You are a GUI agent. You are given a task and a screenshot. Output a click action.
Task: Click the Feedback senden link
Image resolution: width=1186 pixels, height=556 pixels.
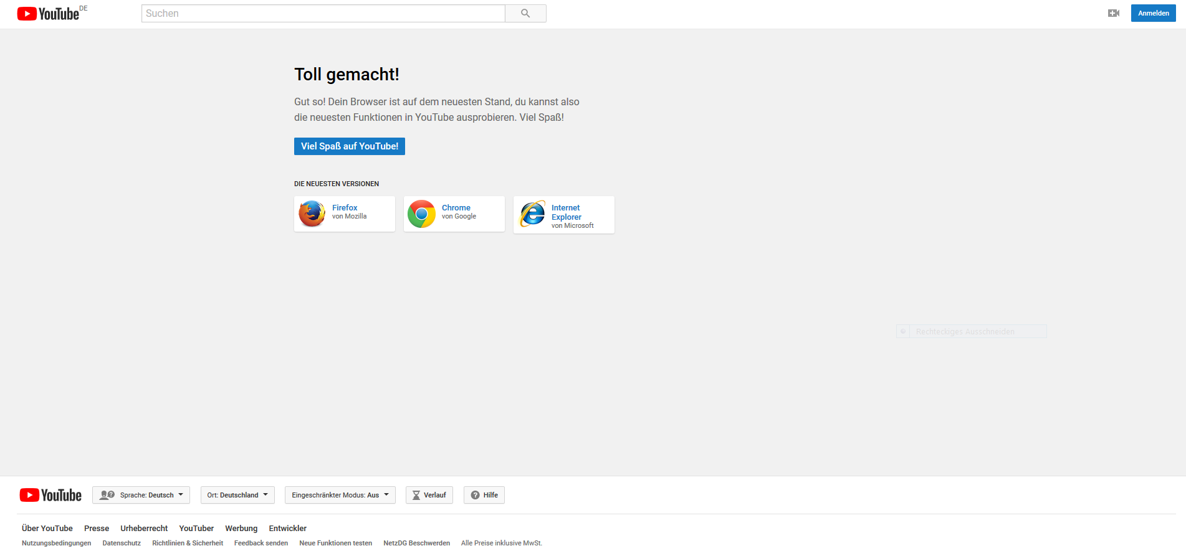click(261, 543)
